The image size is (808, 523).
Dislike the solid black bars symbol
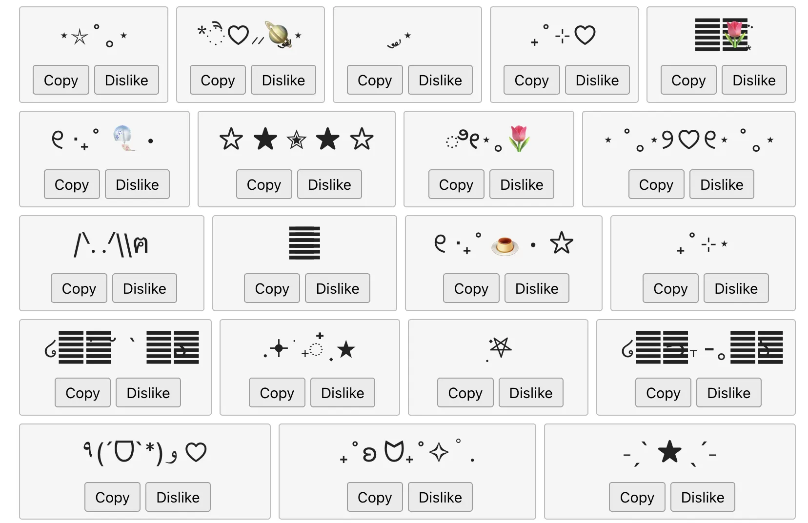337,289
